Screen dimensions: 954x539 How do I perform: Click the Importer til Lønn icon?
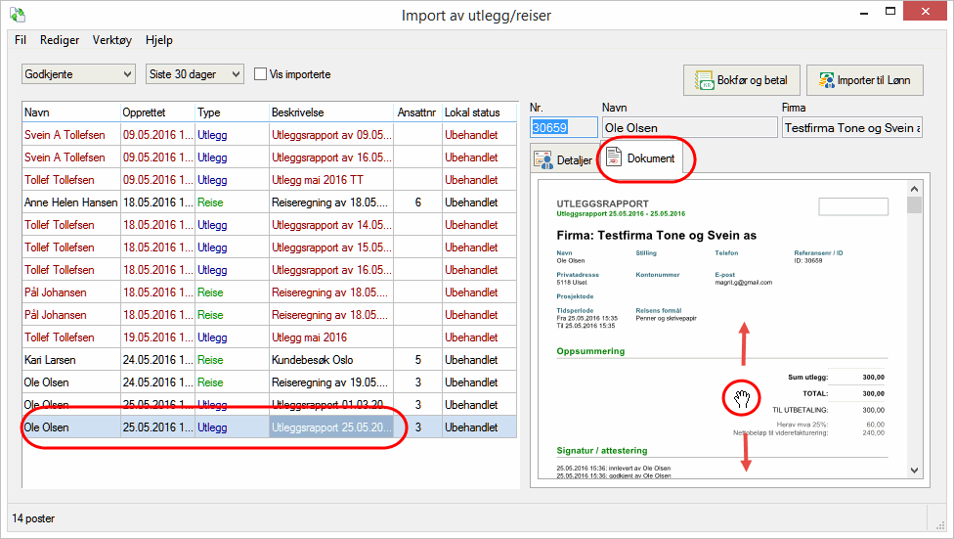click(827, 80)
